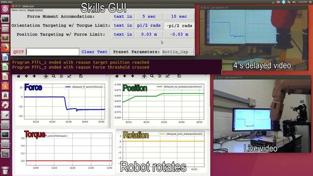Open Ubuntu Dash search from the dock
This screenshot has width=313, height=176.
(5, 9)
